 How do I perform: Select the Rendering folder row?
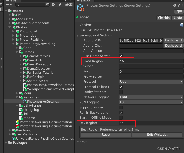coord(39,130)
